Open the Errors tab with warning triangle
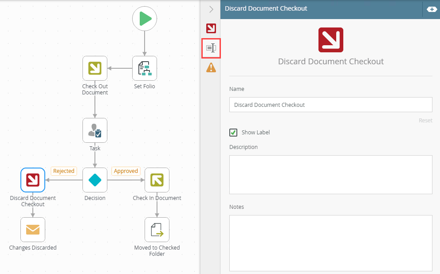Image resolution: width=440 pixels, height=274 pixels. point(211,67)
